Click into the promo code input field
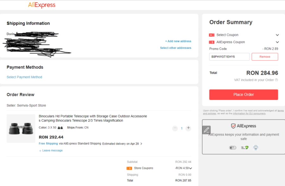Image resolution: width=285 pixels, height=186 pixels. pos(229,57)
